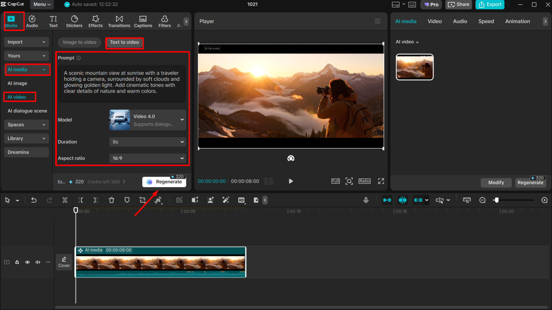Click the Undo icon above the timeline
The image size is (552, 310).
(34, 200)
